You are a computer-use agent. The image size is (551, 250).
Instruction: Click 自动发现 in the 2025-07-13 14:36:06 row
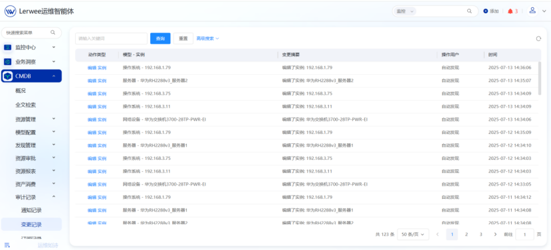450,68
